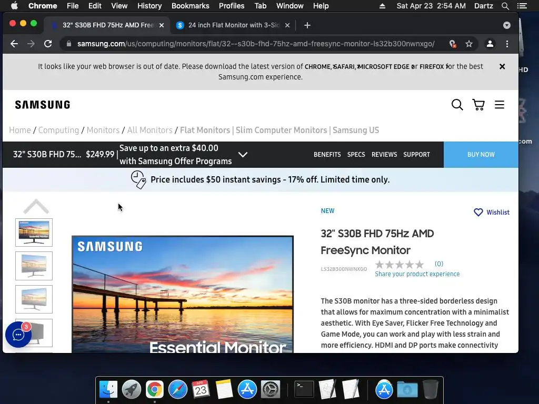The width and height of the screenshot is (539, 404).
Task: Expand the Samsung Offer Programs chevron
Action: tap(243, 155)
